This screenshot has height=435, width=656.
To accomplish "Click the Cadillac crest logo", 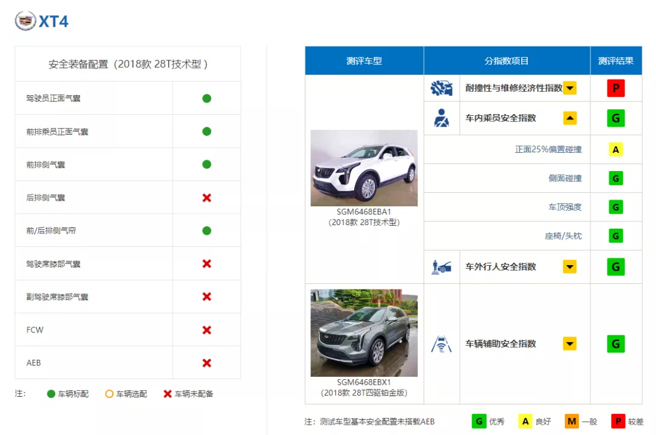I will pyautogui.click(x=25, y=21).
